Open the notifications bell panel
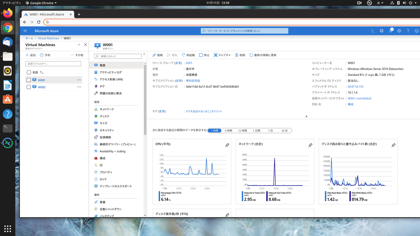This screenshot has width=420, height=236. coord(390,31)
